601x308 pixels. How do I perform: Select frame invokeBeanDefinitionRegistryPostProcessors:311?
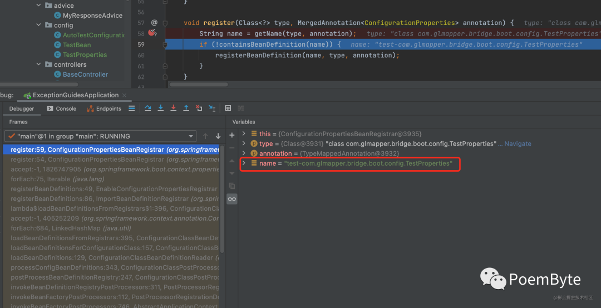(x=111, y=287)
